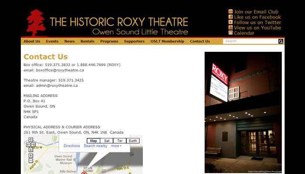Viewport: 305px width, 174px height.
Task: Open the Rentals menu item
Action: (x=87, y=41)
